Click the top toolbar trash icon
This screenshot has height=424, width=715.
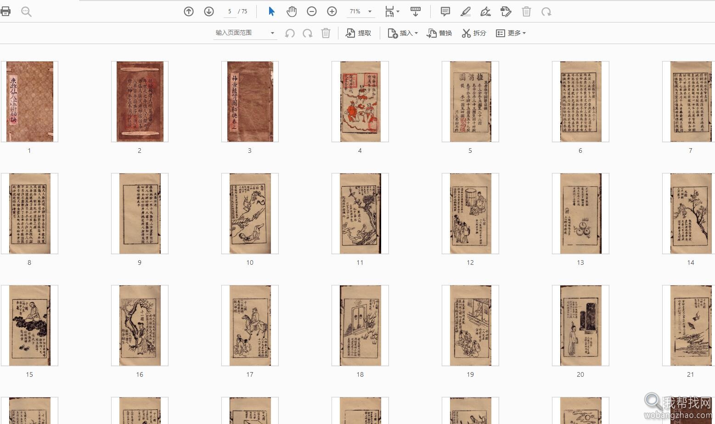point(526,11)
